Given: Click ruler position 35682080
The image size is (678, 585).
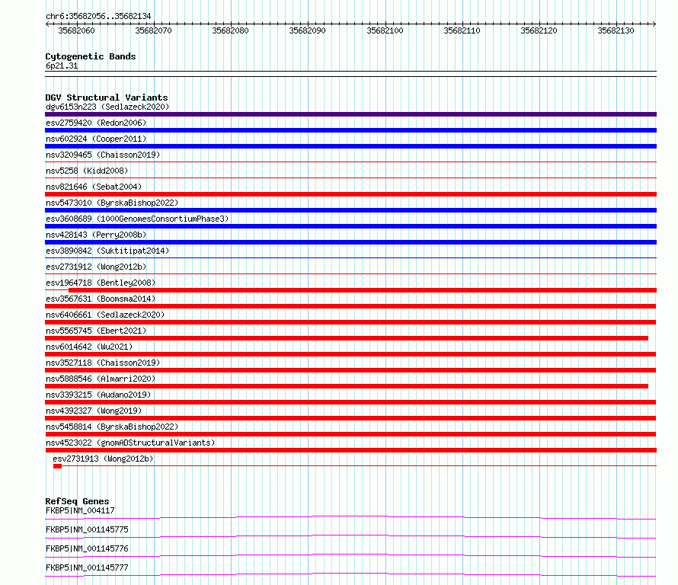Looking at the screenshot, I should click(231, 30).
